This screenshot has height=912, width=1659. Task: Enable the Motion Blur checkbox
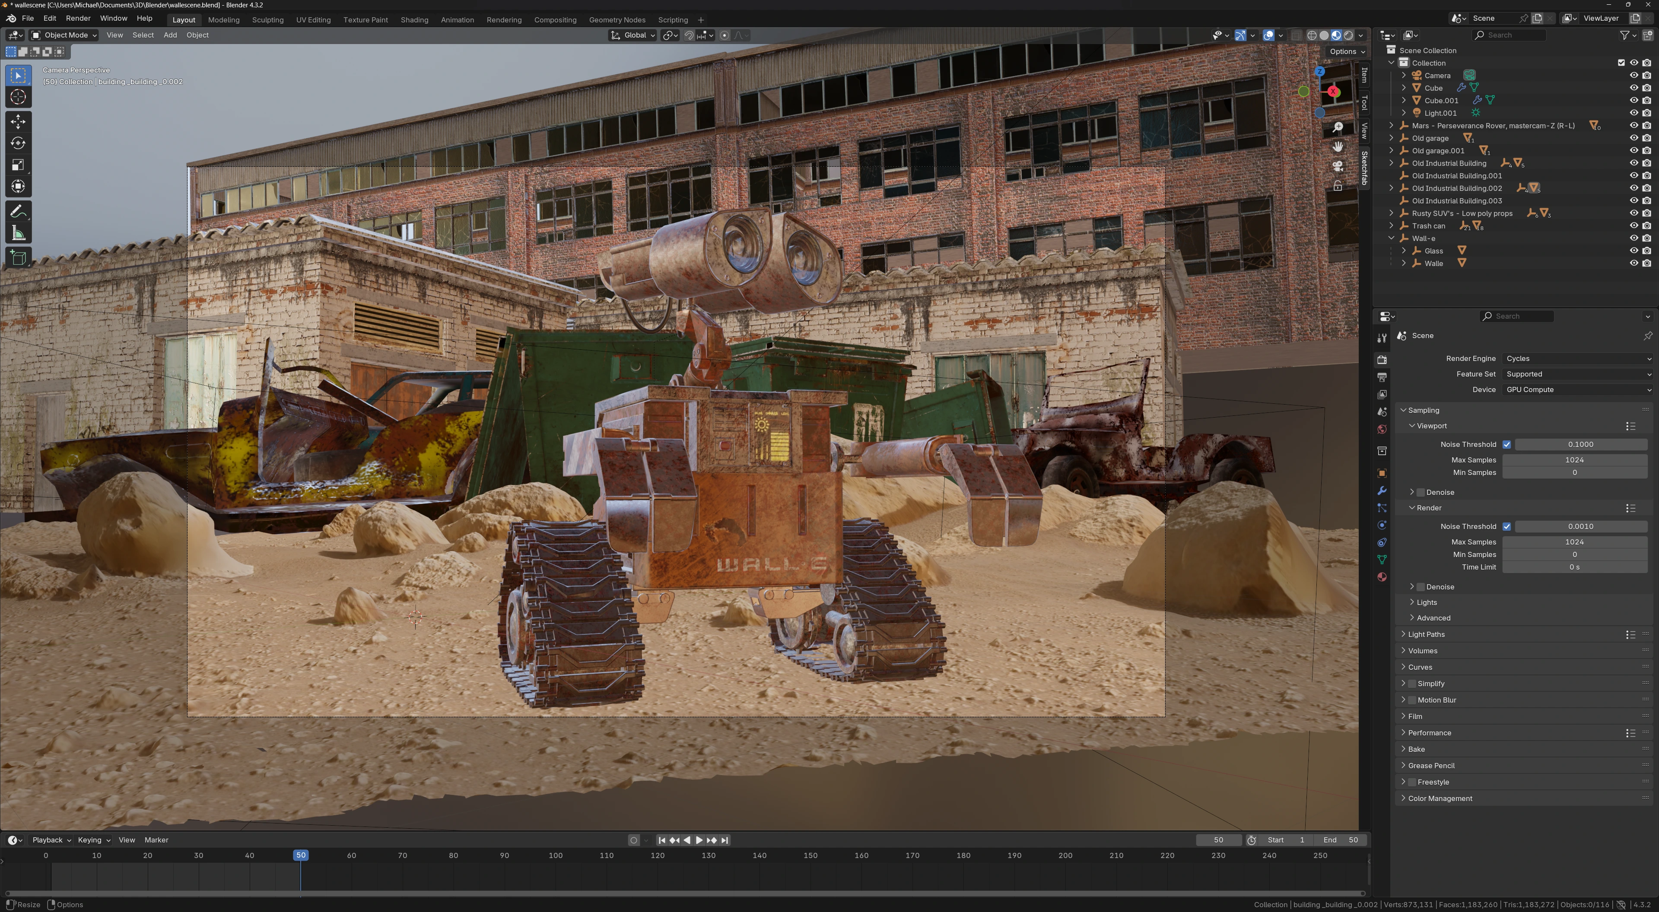[x=1412, y=700]
